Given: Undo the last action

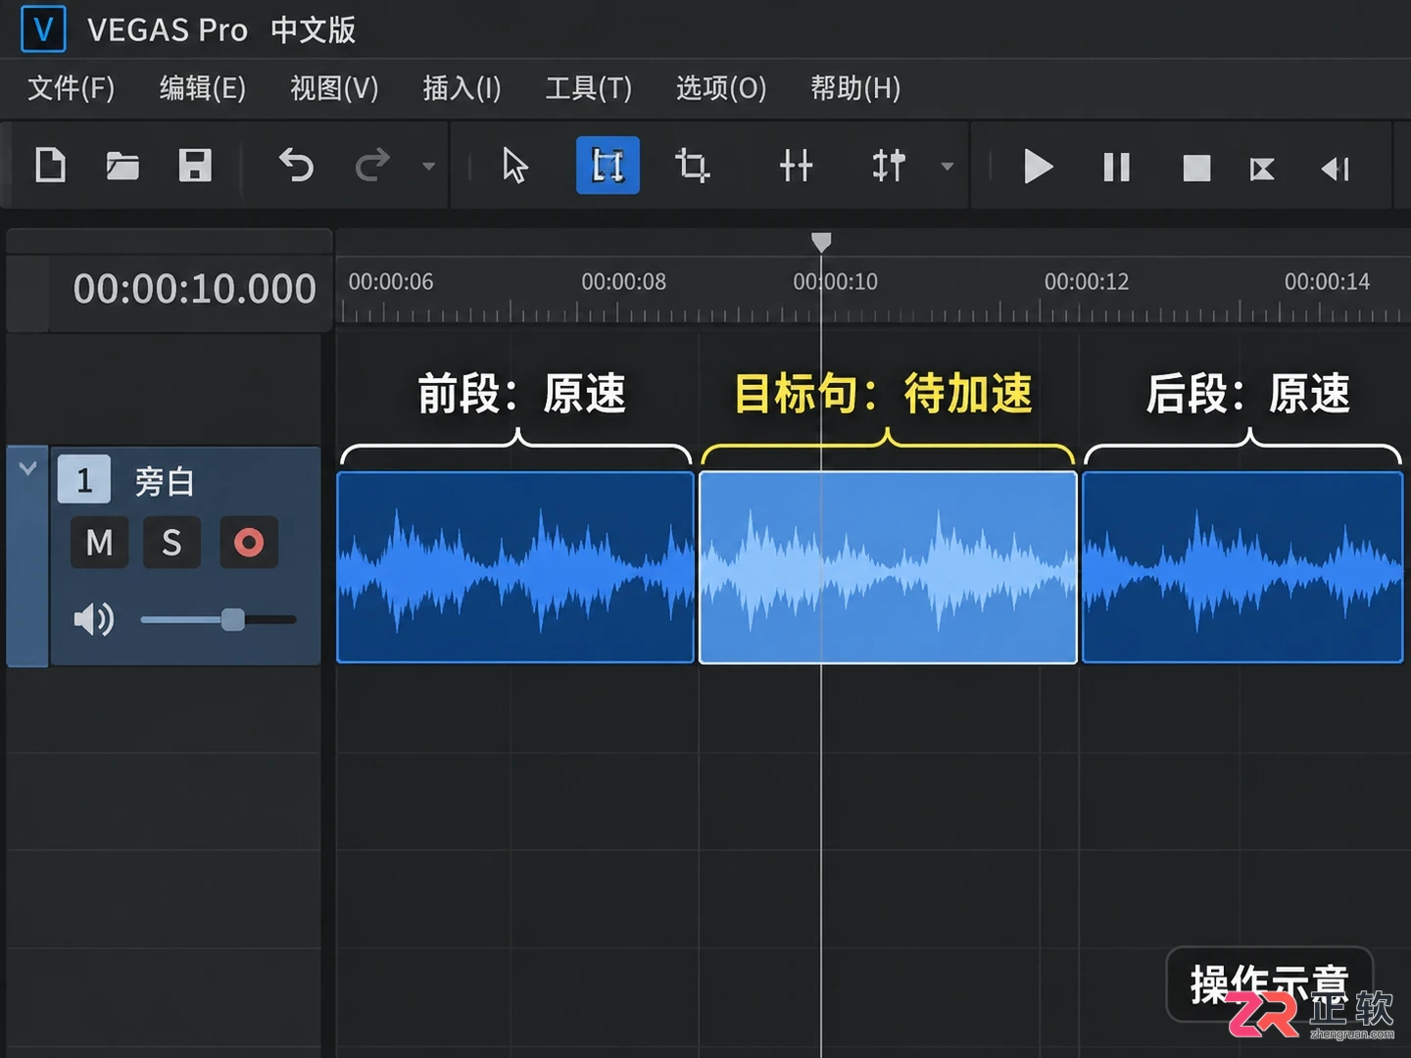Looking at the screenshot, I should [x=296, y=166].
